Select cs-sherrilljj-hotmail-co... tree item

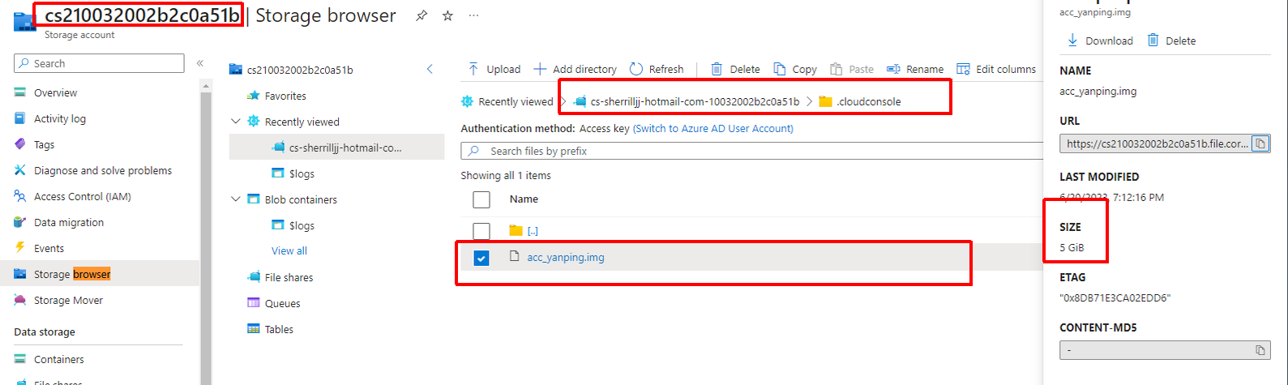tap(345, 148)
